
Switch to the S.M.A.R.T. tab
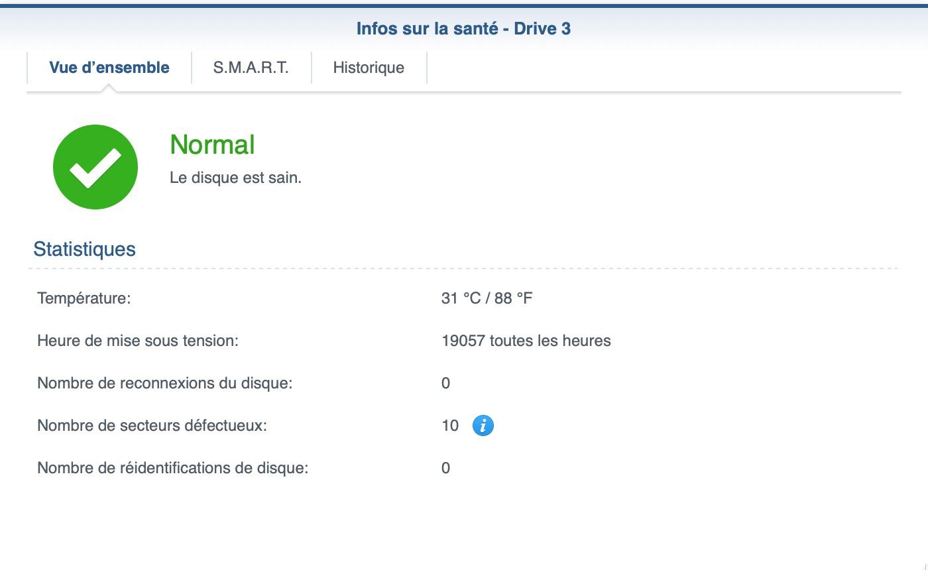coord(251,68)
